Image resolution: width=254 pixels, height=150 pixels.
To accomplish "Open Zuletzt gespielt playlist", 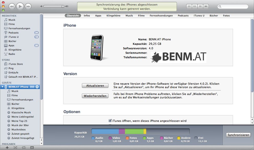I will [x=20, y=134].
